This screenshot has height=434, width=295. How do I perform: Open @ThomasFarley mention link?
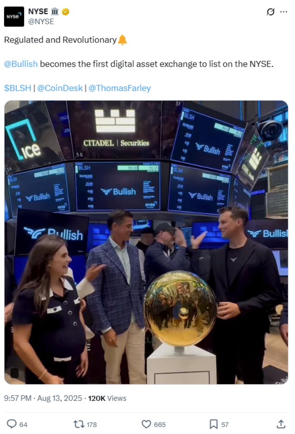tap(119, 88)
